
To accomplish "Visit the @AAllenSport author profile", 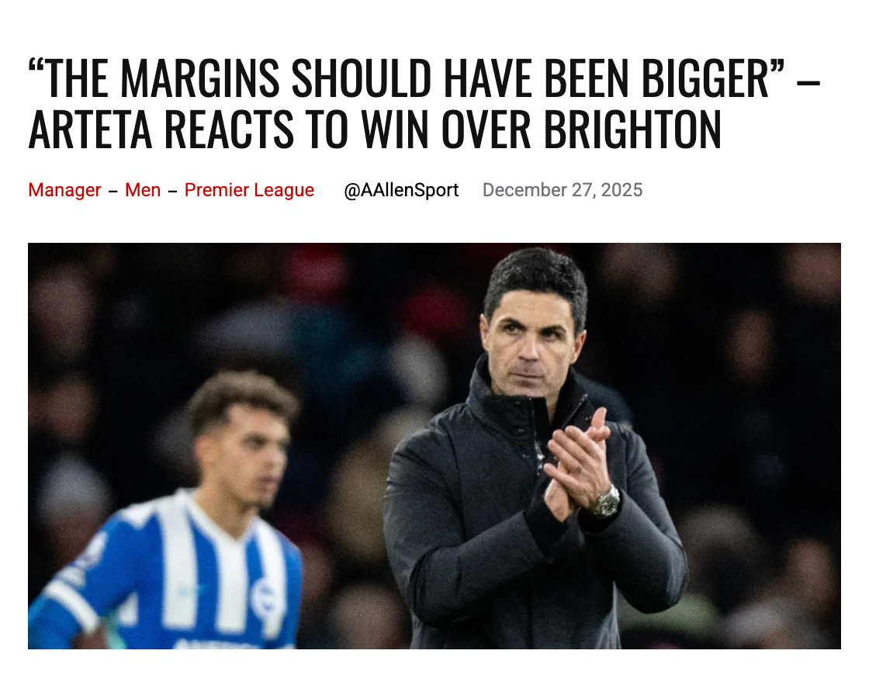I will tap(401, 190).
